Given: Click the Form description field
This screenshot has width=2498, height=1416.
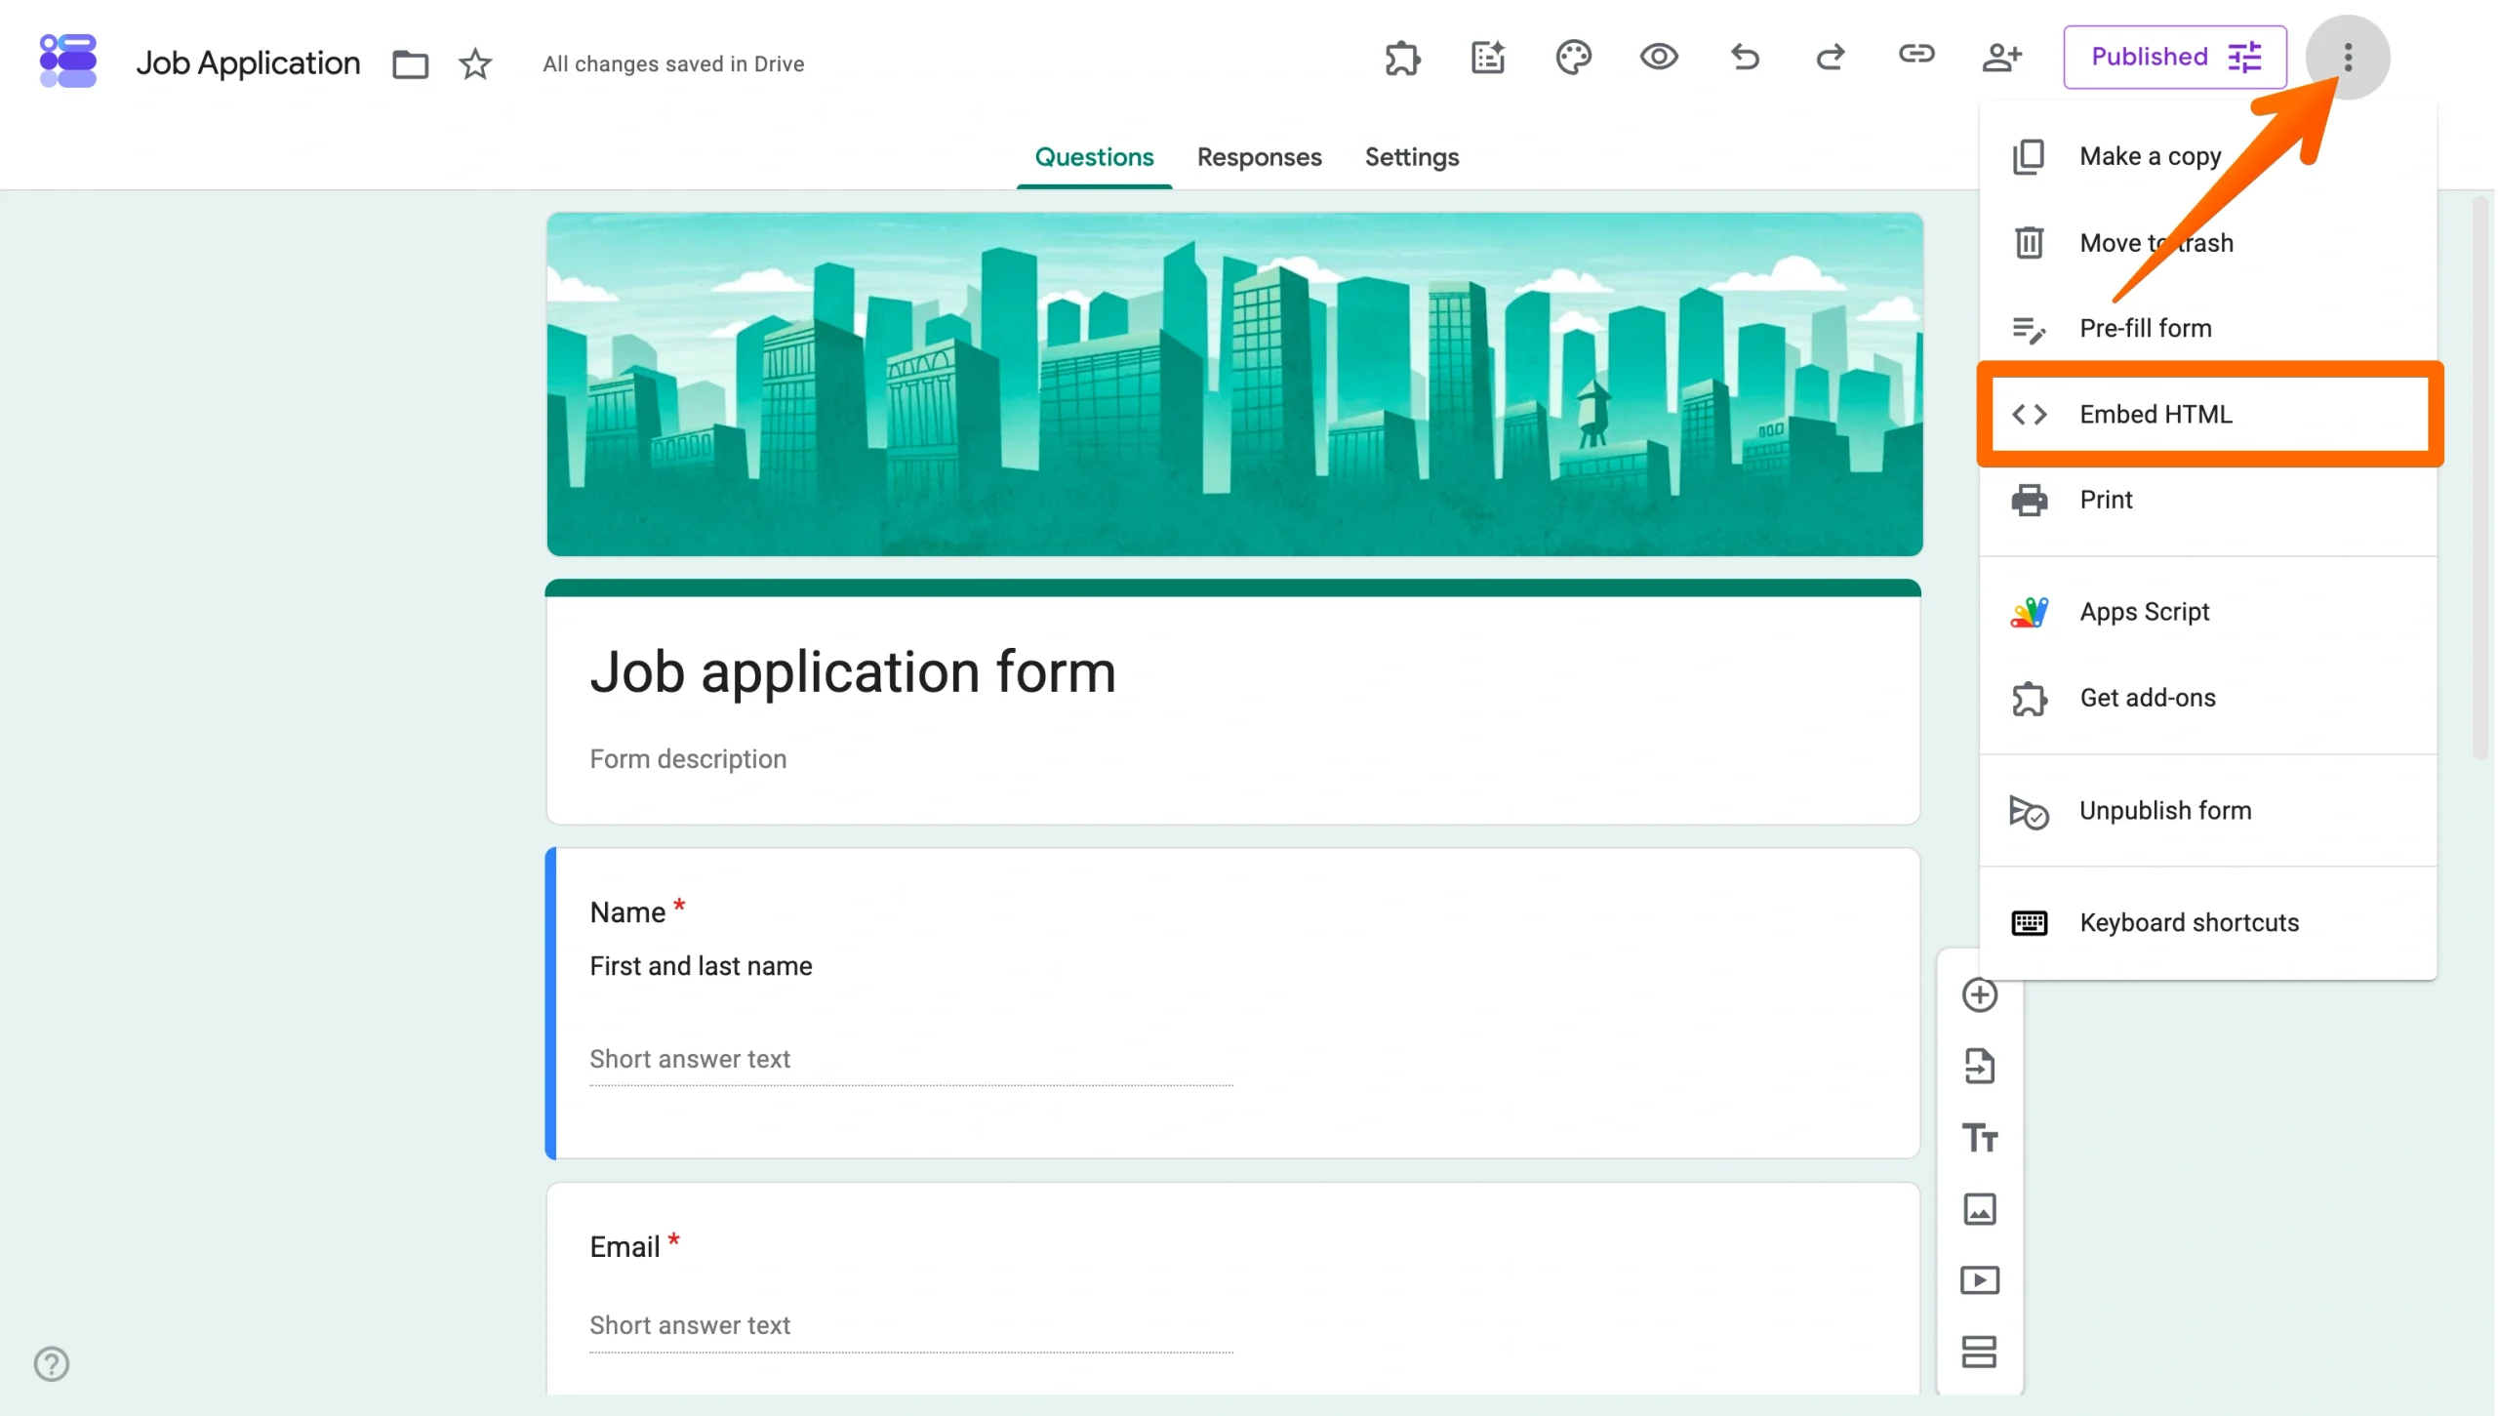Looking at the screenshot, I should (x=688, y=759).
